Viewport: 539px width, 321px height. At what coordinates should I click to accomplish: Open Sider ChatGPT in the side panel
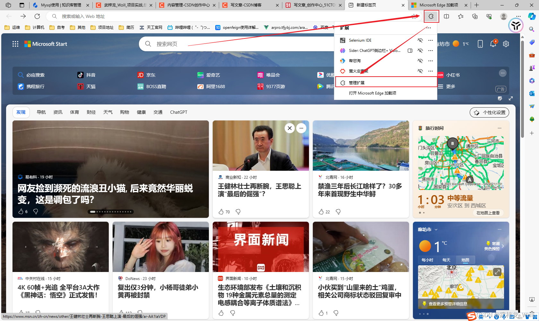[410, 51]
